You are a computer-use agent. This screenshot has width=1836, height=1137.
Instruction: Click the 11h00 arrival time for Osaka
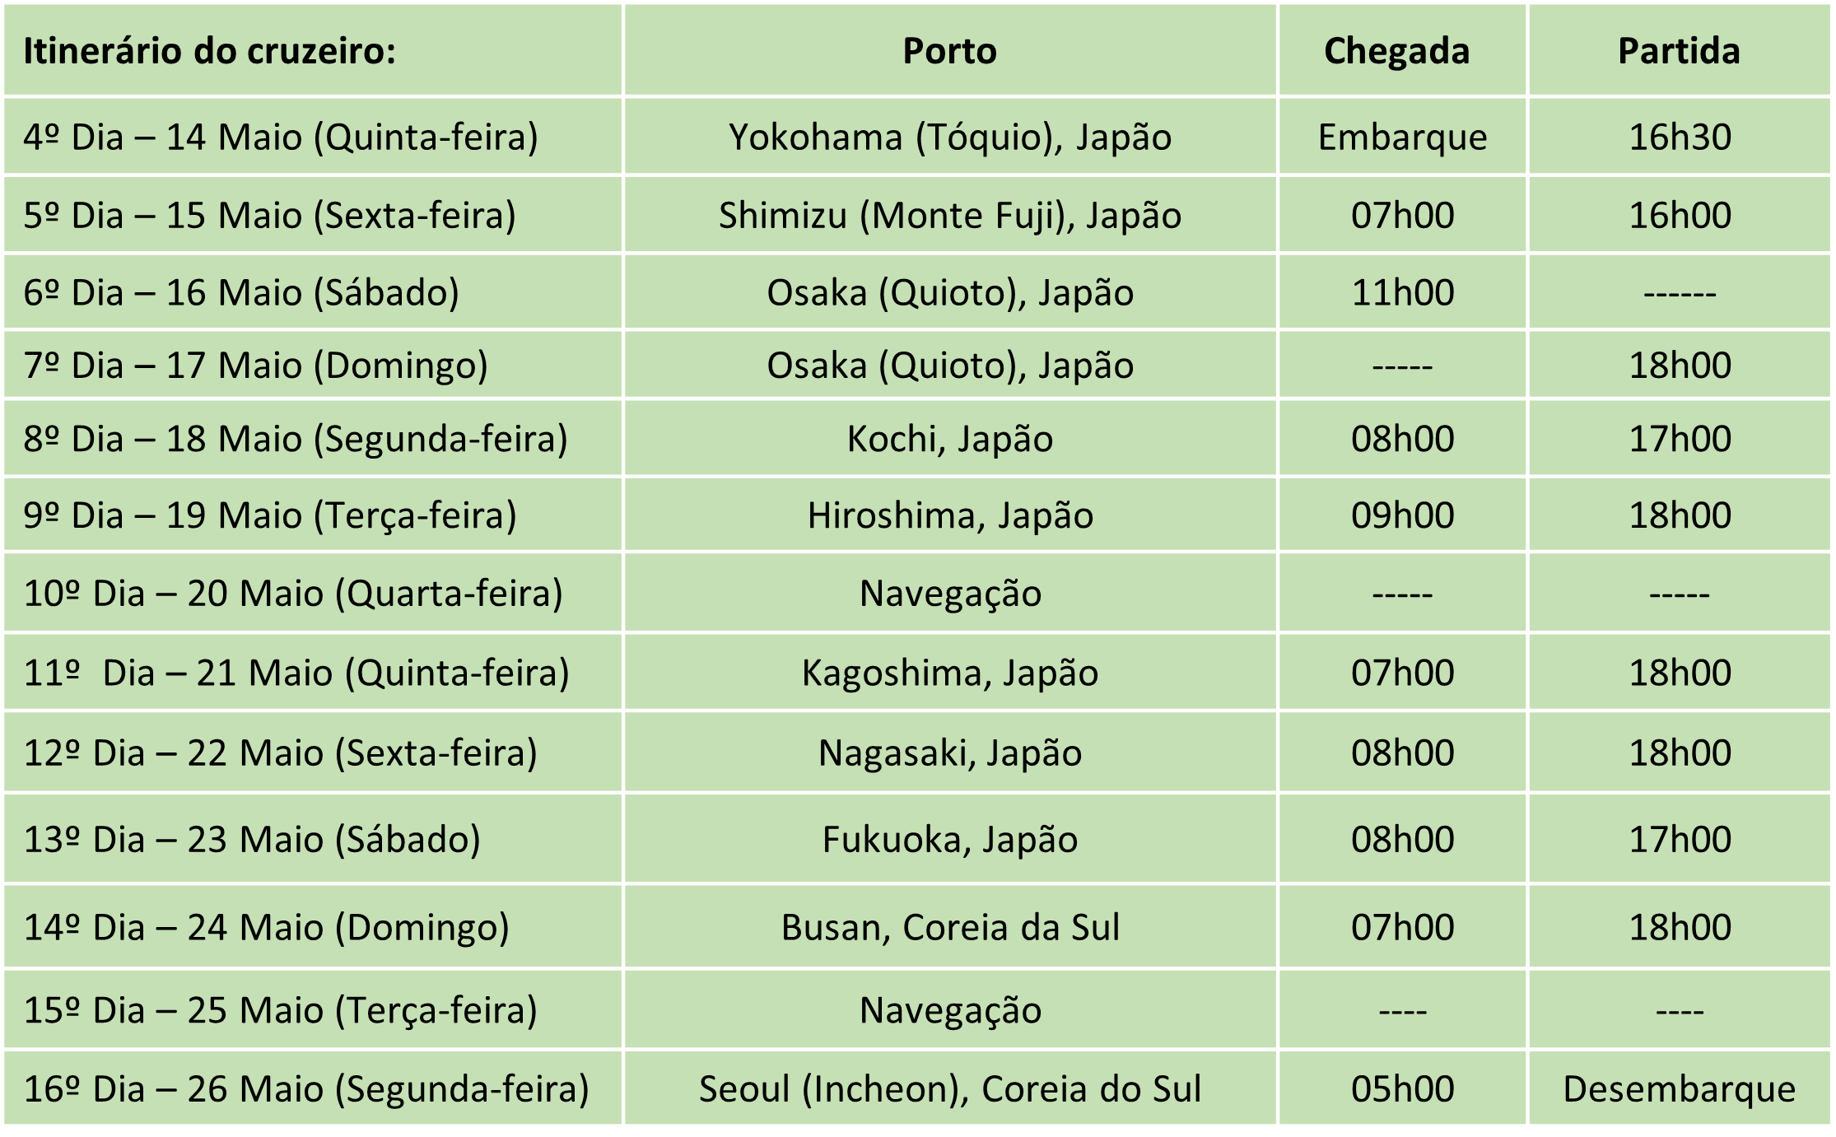point(1402,292)
